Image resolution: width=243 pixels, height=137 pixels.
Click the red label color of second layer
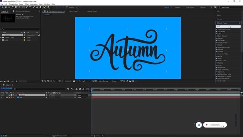click(11, 97)
